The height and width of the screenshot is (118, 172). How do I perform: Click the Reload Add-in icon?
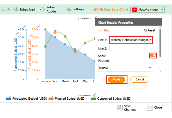click(x=42, y=9)
